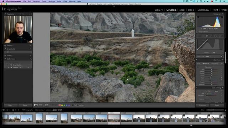Collapse the Split Toning panel triangle
The width and height of the screenshot is (228, 128).
[223, 88]
